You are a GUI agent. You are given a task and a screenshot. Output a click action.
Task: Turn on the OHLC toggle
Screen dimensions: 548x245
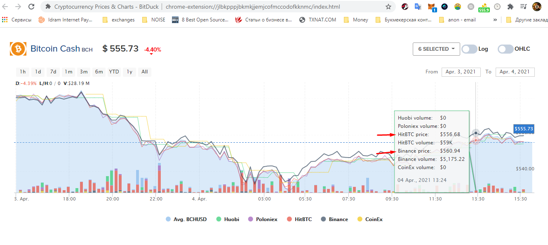click(x=506, y=49)
